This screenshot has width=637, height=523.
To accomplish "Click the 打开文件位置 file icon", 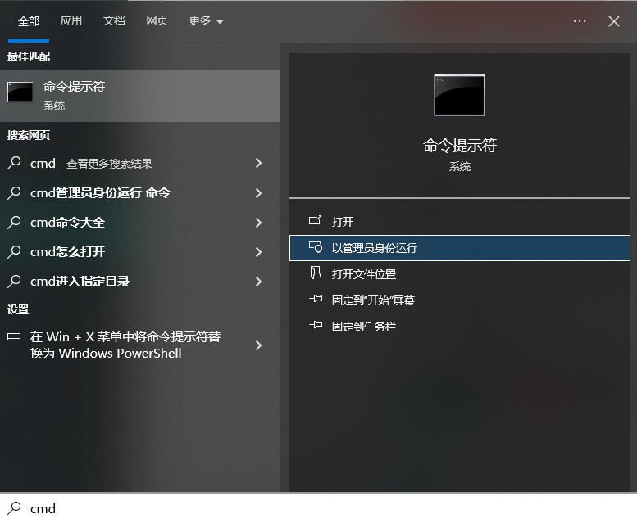I will tap(316, 273).
